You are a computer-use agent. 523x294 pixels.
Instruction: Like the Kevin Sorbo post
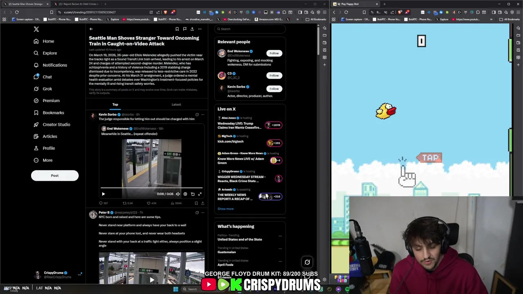click(152, 203)
